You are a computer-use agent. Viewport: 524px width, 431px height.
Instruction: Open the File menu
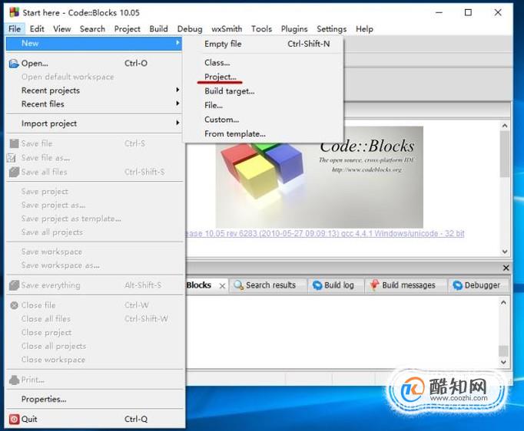coord(15,29)
